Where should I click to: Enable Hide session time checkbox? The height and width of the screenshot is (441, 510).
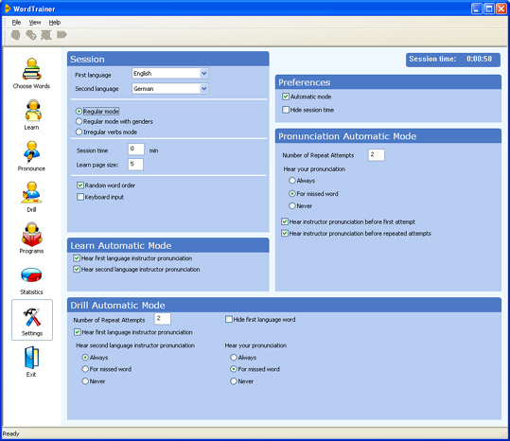point(286,110)
